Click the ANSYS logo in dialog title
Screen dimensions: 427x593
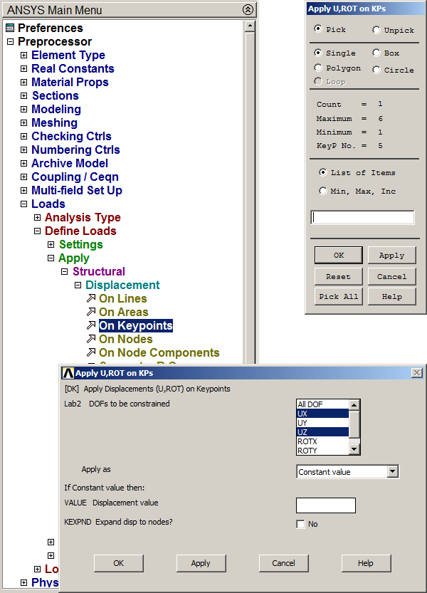pyautogui.click(x=68, y=373)
